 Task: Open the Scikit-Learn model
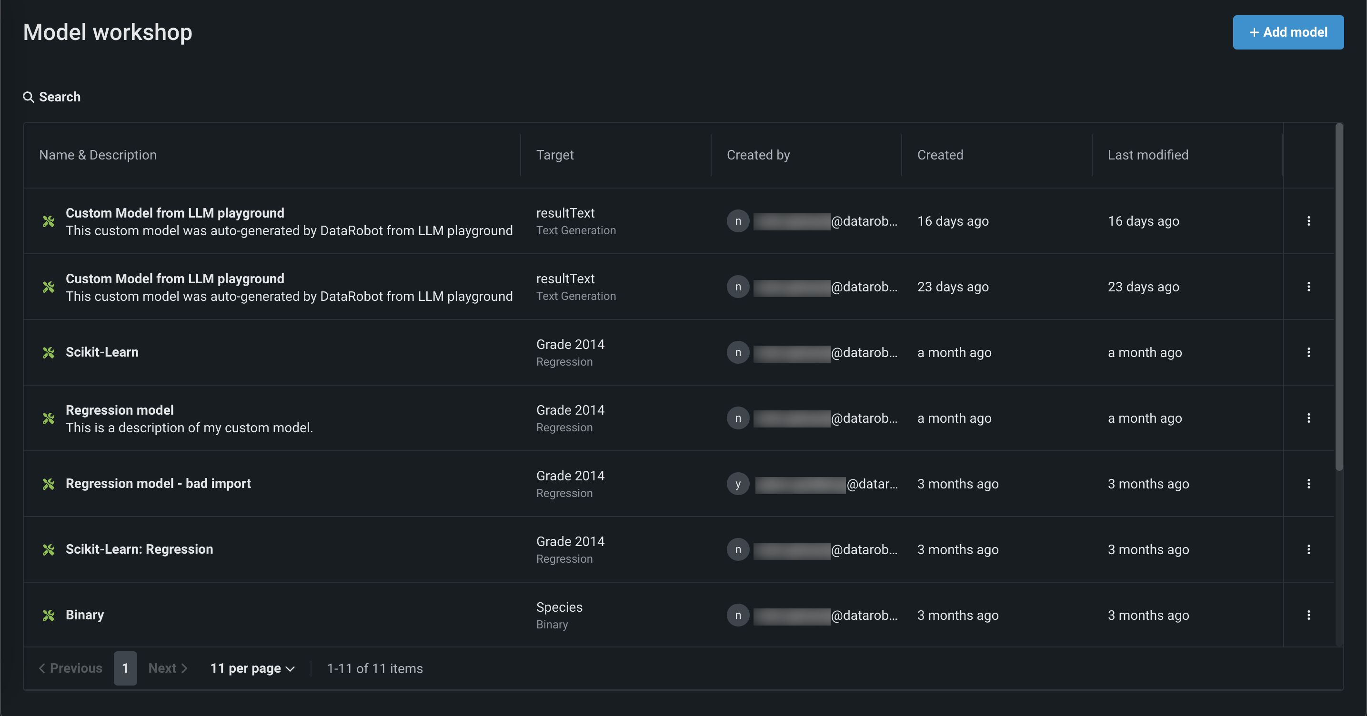coord(102,352)
